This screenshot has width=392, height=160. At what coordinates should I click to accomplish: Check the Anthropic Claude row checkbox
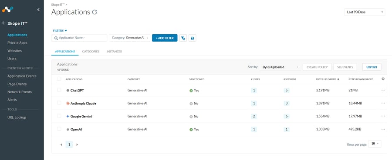point(59,103)
